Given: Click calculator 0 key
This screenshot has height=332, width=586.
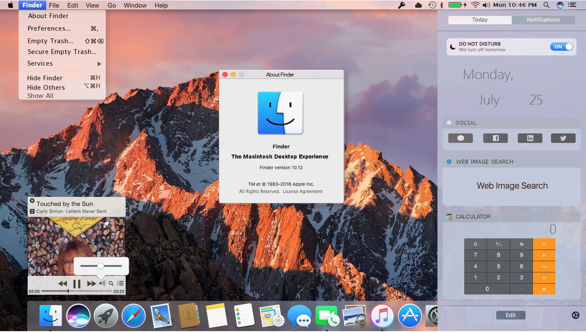Looking at the screenshot, I should [x=487, y=289].
